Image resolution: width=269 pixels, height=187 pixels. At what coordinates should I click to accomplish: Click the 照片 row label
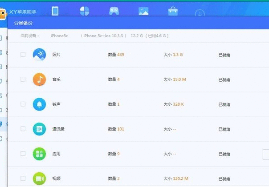(x=56, y=55)
